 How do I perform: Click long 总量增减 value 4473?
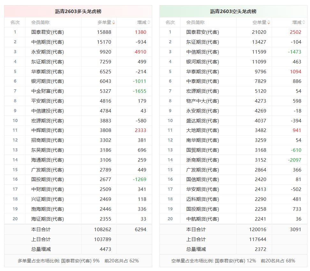coord(105,249)
